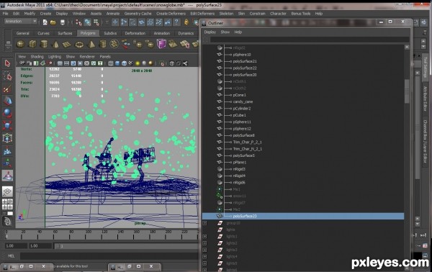Open the Tool Settings side tab
The width and height of the screenshot is (432, 272).
point(425,67)
